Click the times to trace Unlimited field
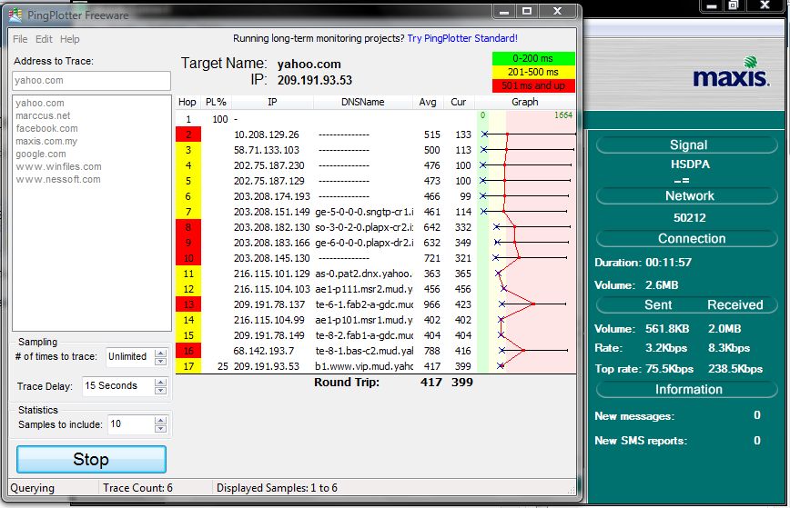 [130, 356]
